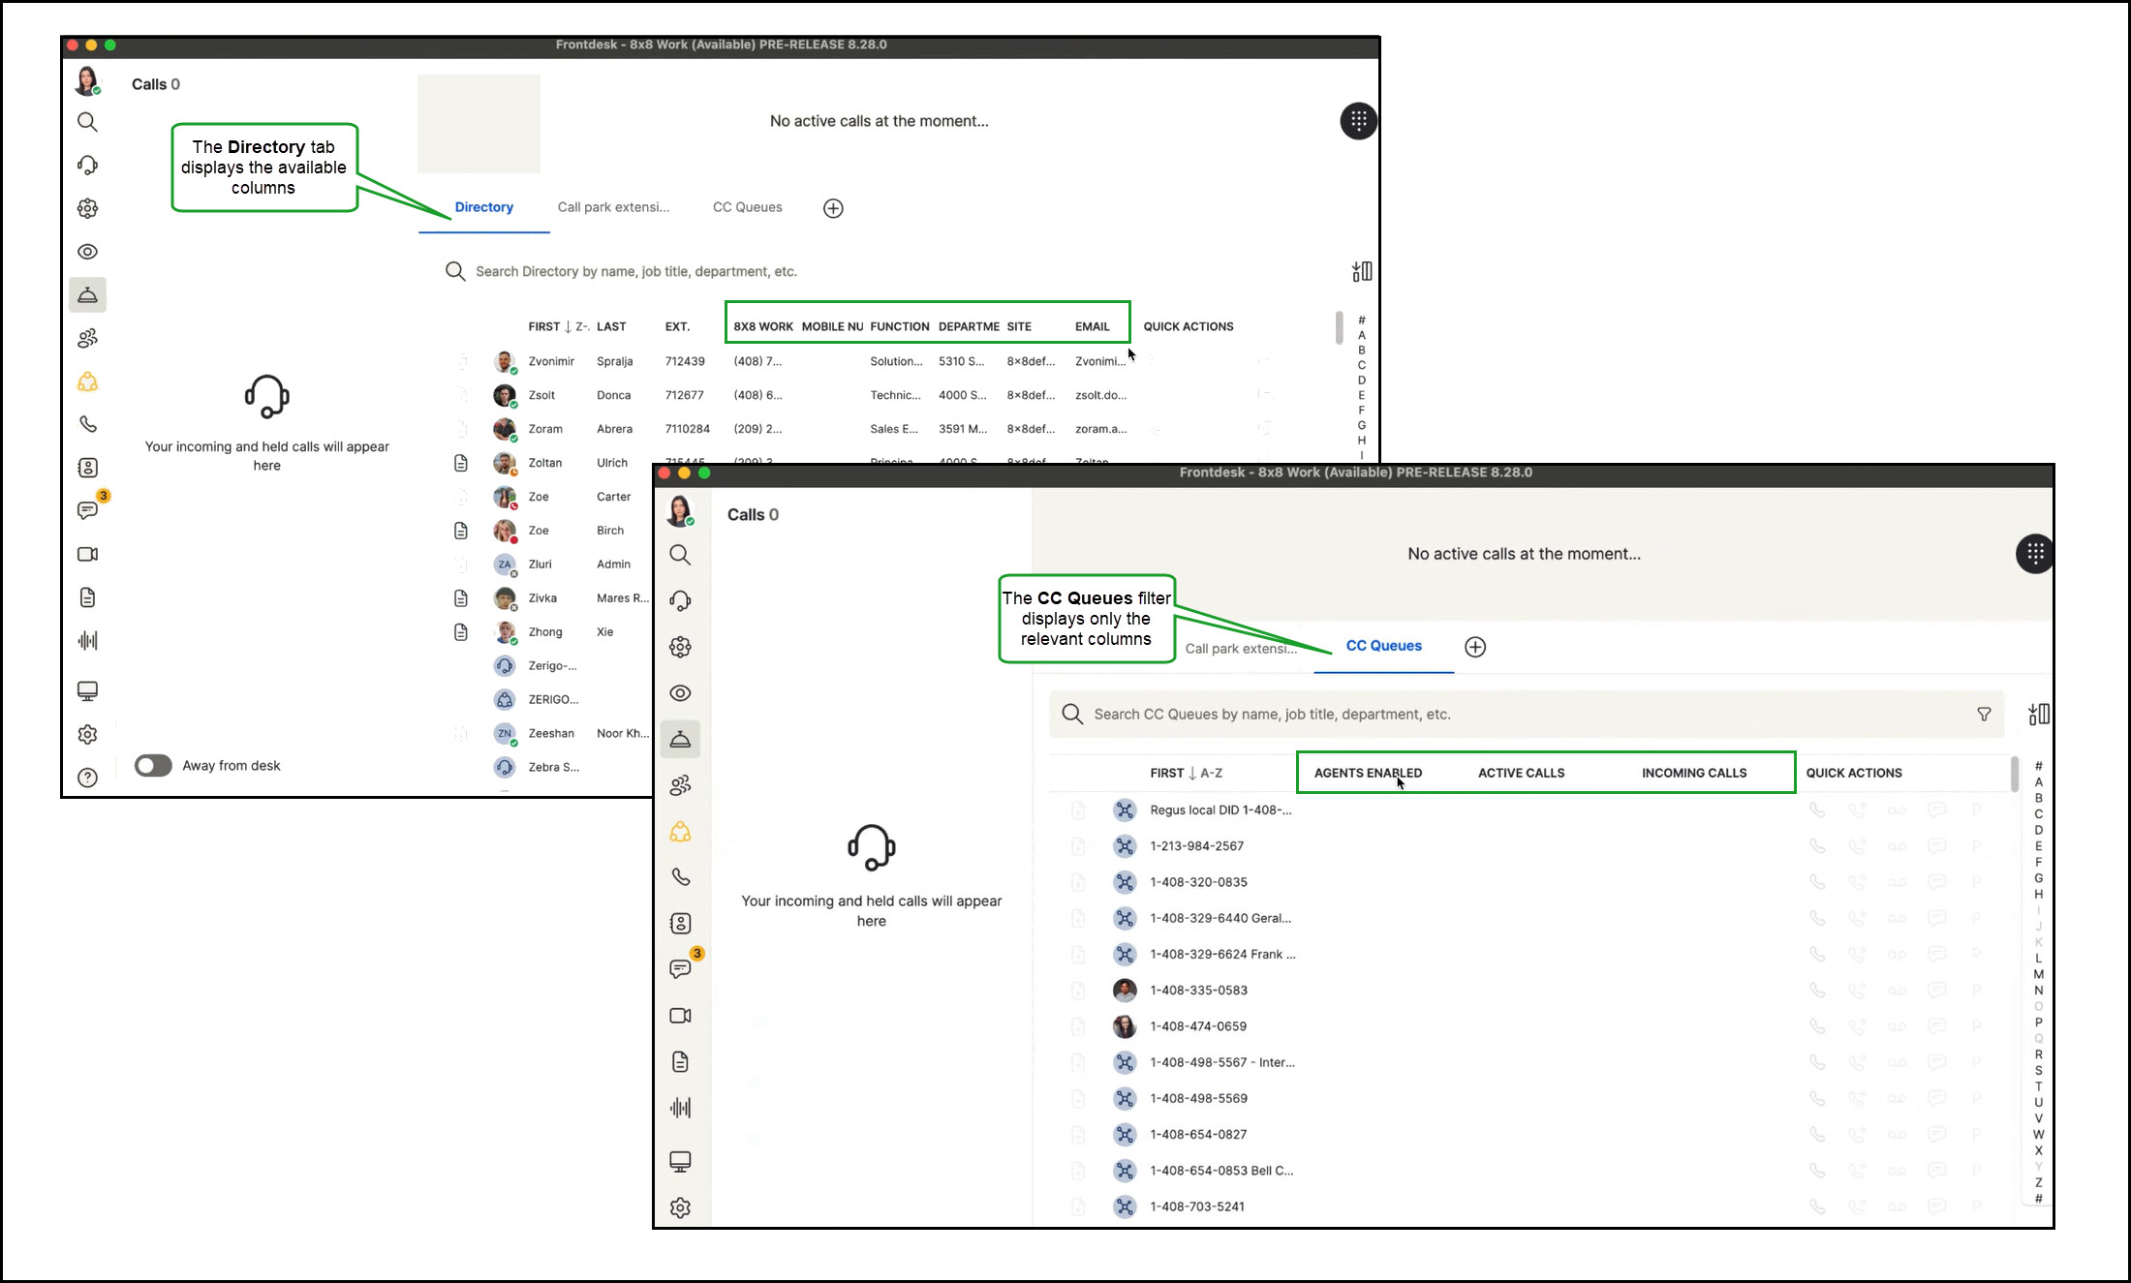Toggle the FIRST Z-A sort in Directory
Image resolution: width=2131 pixels, height=1283 pixels.
pyautogui.click(x=558, y=326)
